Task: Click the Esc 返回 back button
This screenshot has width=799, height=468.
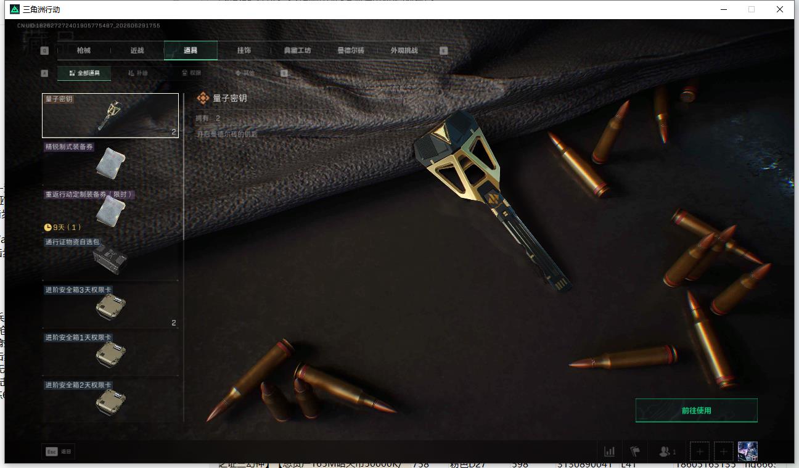Action: [59, 451]
